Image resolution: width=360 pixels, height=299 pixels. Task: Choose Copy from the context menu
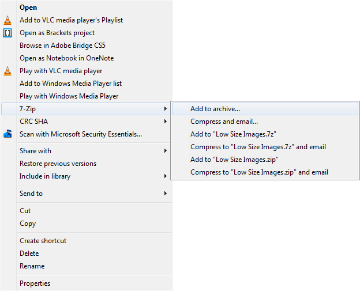point(87,224)
